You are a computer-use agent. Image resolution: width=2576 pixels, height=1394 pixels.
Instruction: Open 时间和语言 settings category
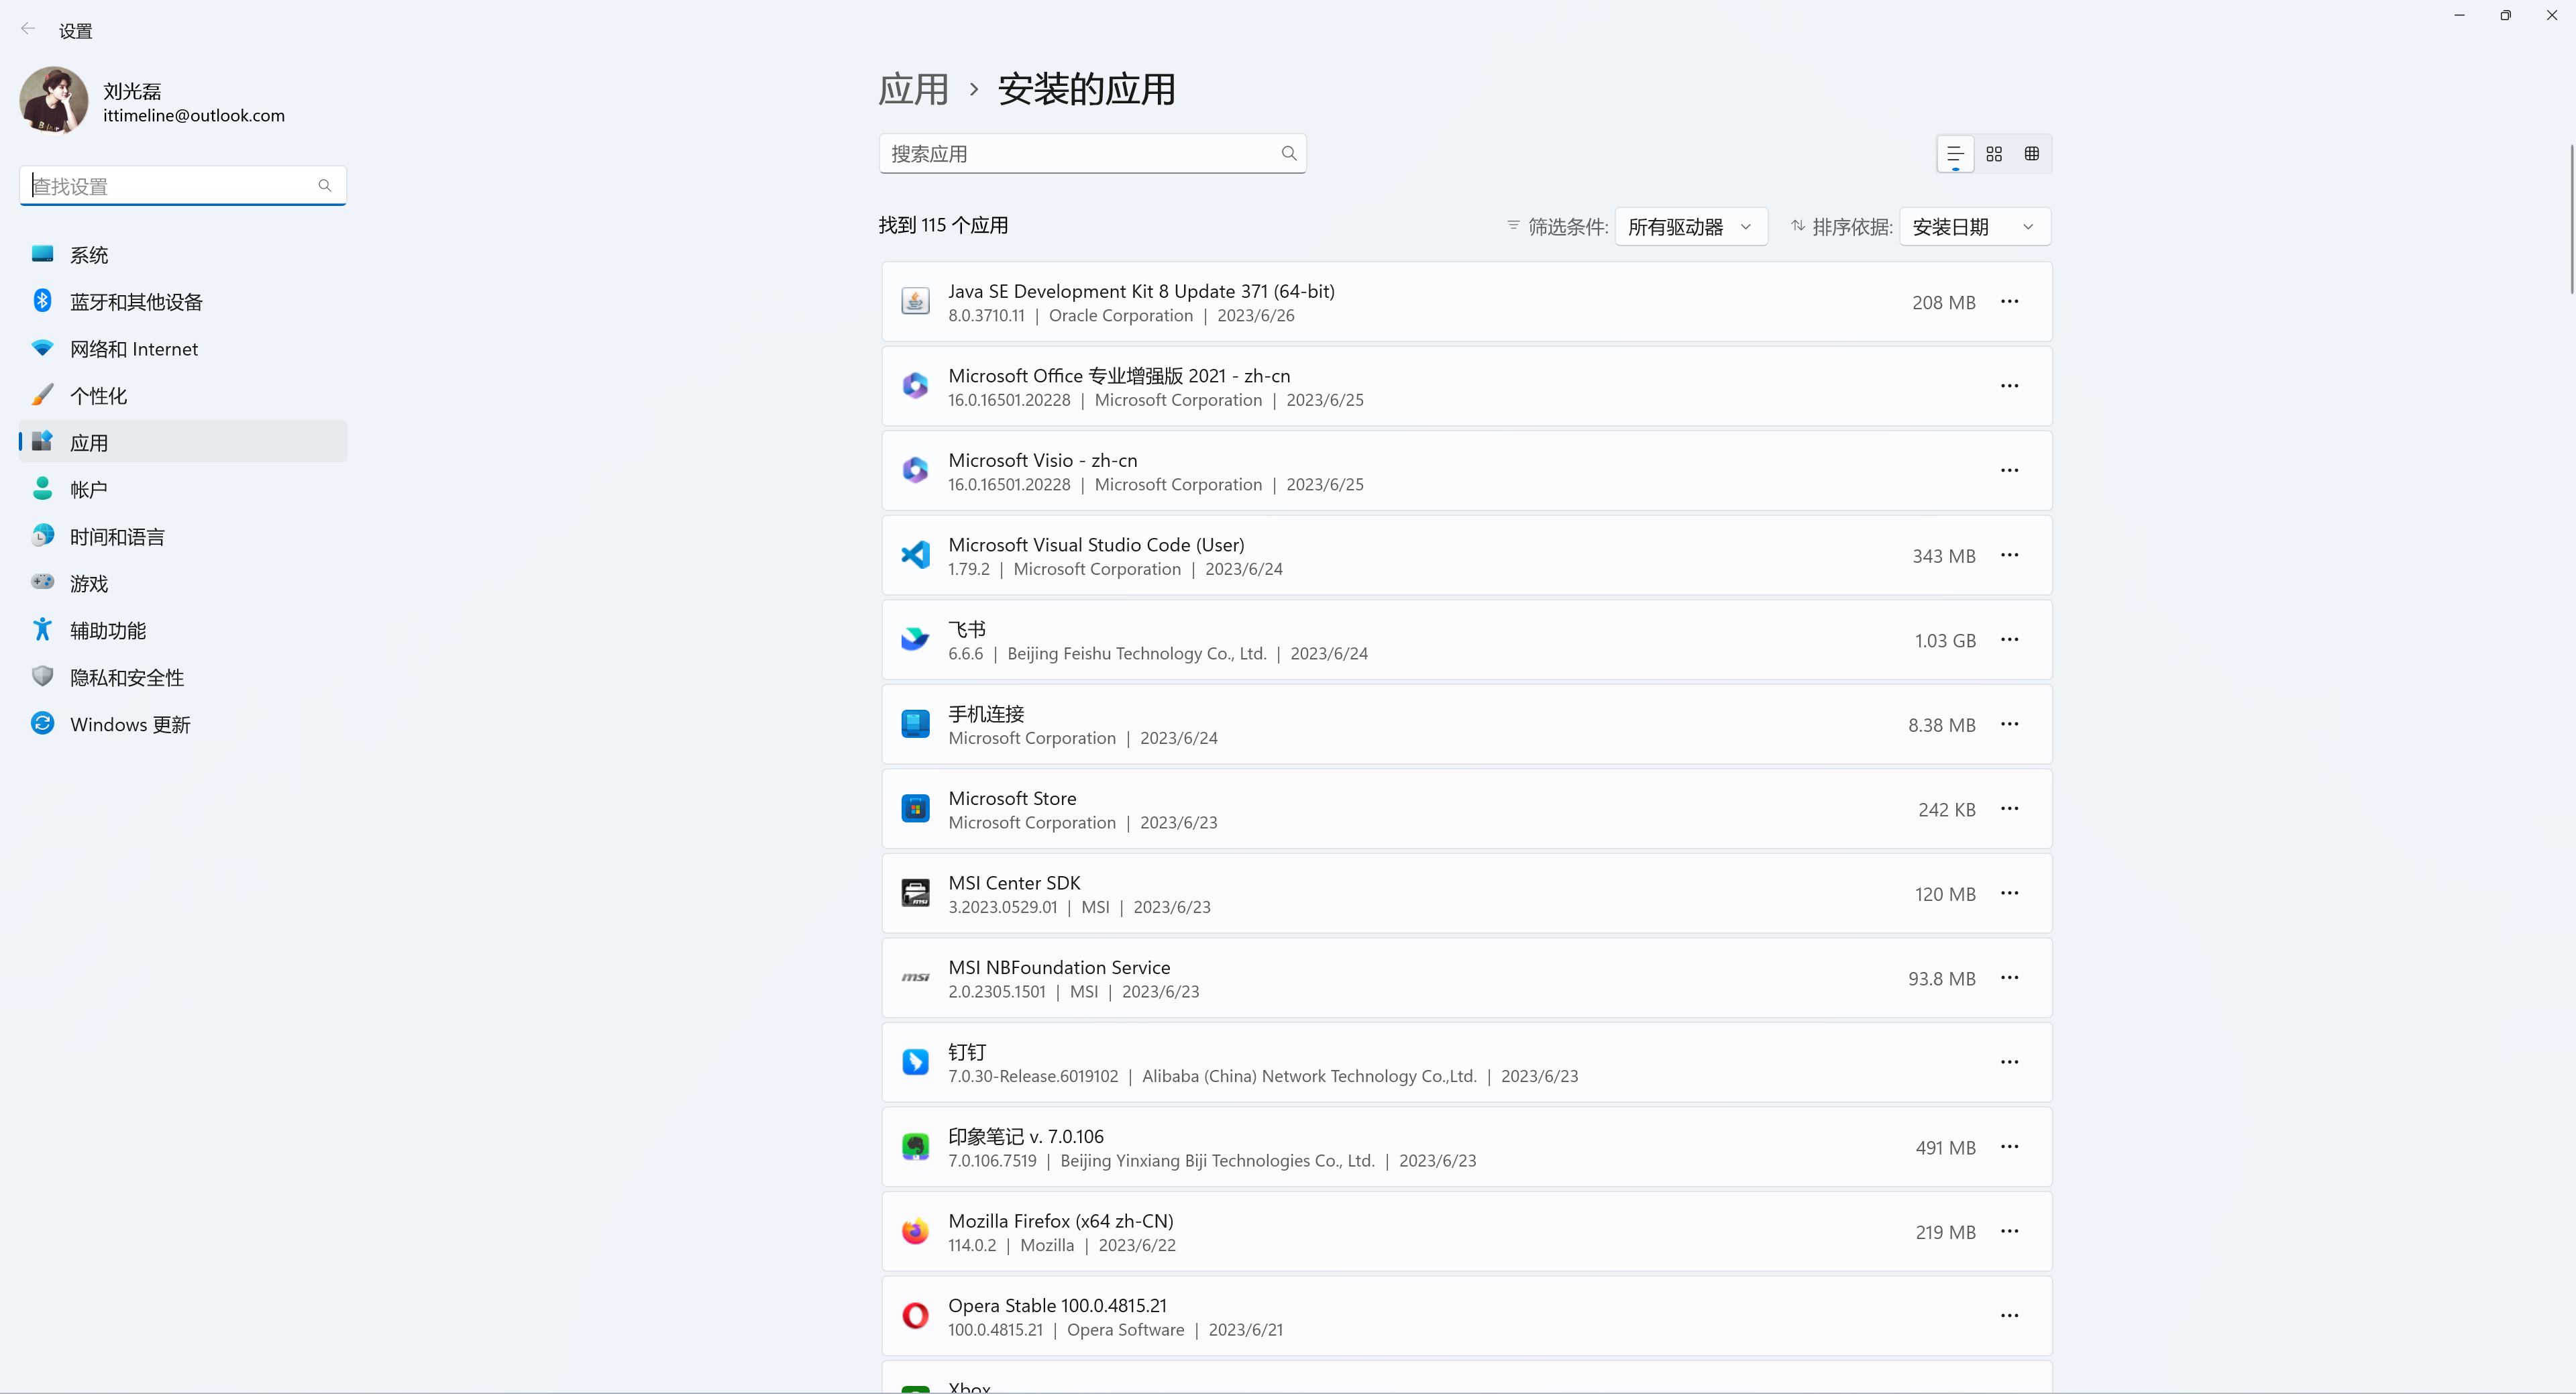(183, 536)
